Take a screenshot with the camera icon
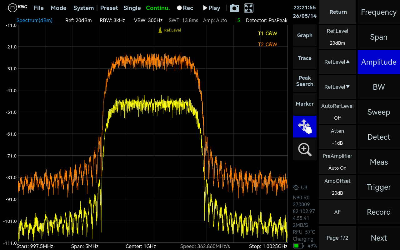The image size is (400, 250). (x=234, y=8)
